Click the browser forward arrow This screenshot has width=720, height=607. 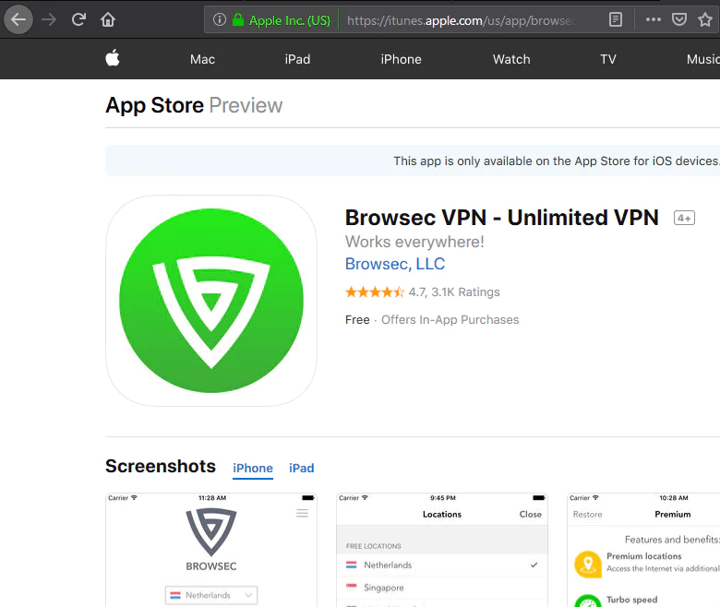pos(49,19)
